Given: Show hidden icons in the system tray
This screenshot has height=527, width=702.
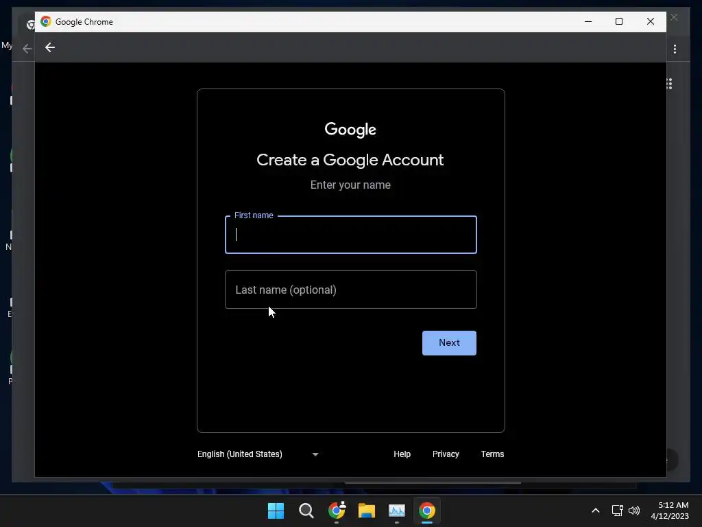Looking at the screenshot, I should click(596, 511).
